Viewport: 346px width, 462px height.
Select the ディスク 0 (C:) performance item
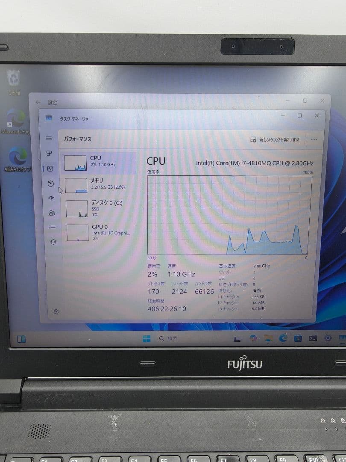(x=100, y=208)
